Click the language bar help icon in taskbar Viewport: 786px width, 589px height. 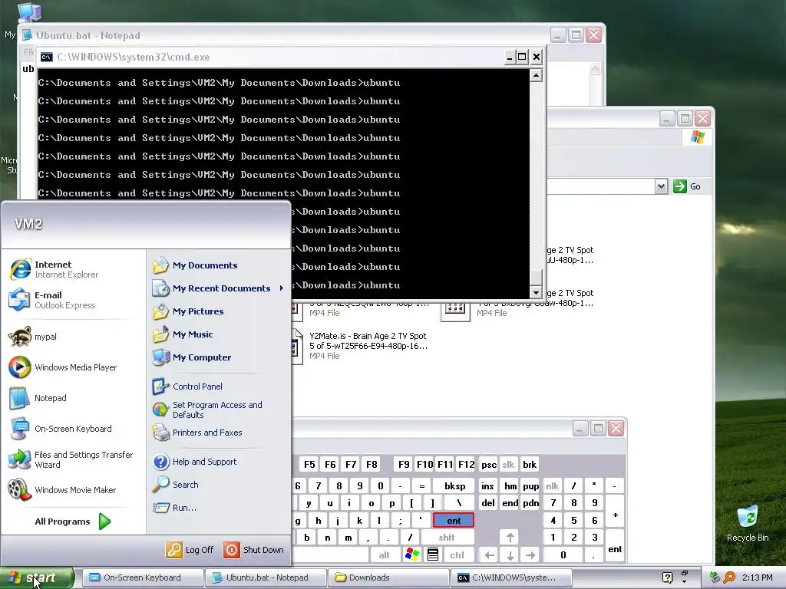tap(667, 577)
